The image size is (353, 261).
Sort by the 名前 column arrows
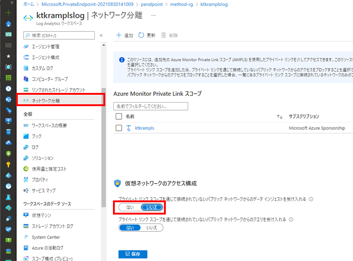(280, 117)
